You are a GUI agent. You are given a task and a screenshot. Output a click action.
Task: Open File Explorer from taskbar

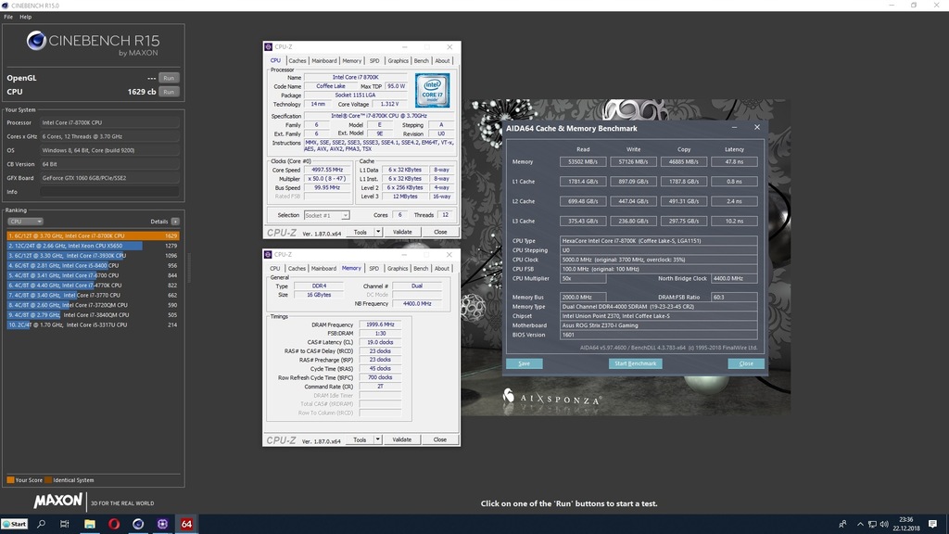(x=90, y=525)
